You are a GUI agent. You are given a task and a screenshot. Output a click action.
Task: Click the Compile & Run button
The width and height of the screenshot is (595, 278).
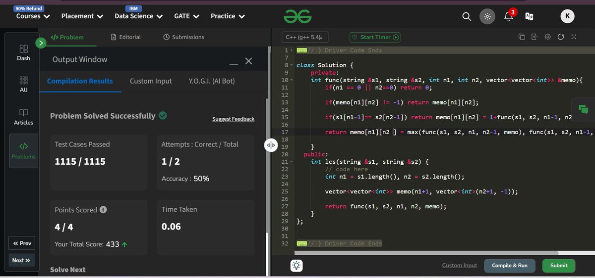(x=510, y=266)
